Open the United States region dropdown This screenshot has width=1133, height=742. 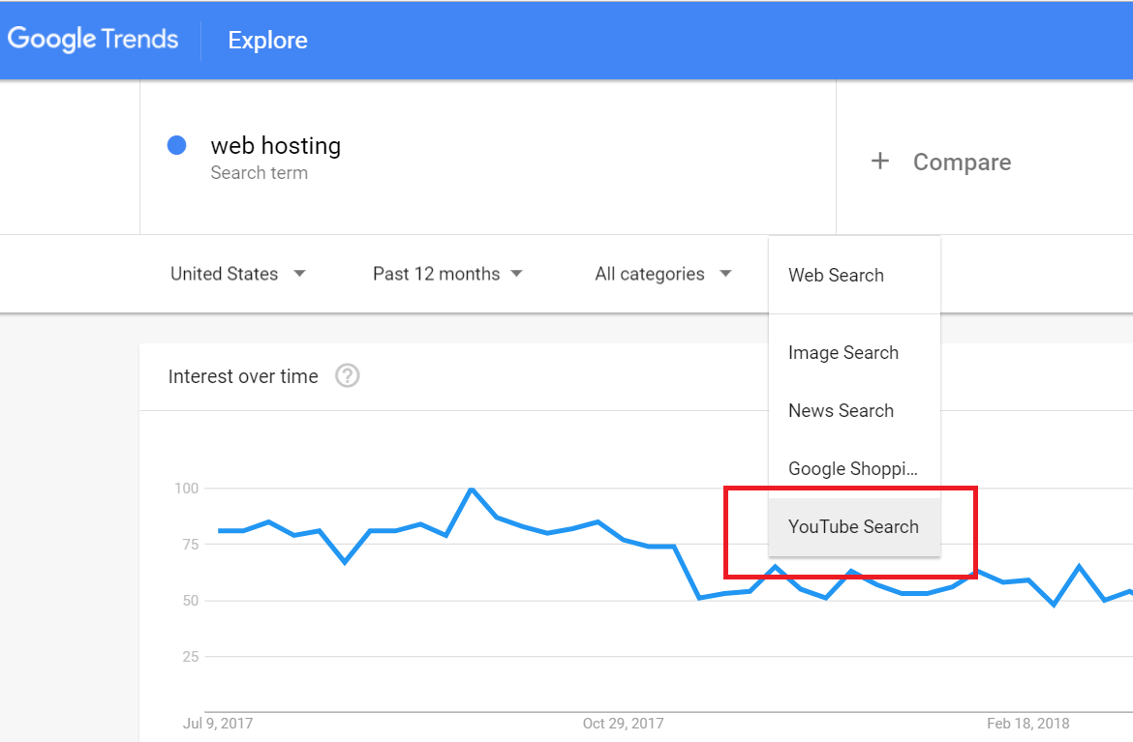237,274
